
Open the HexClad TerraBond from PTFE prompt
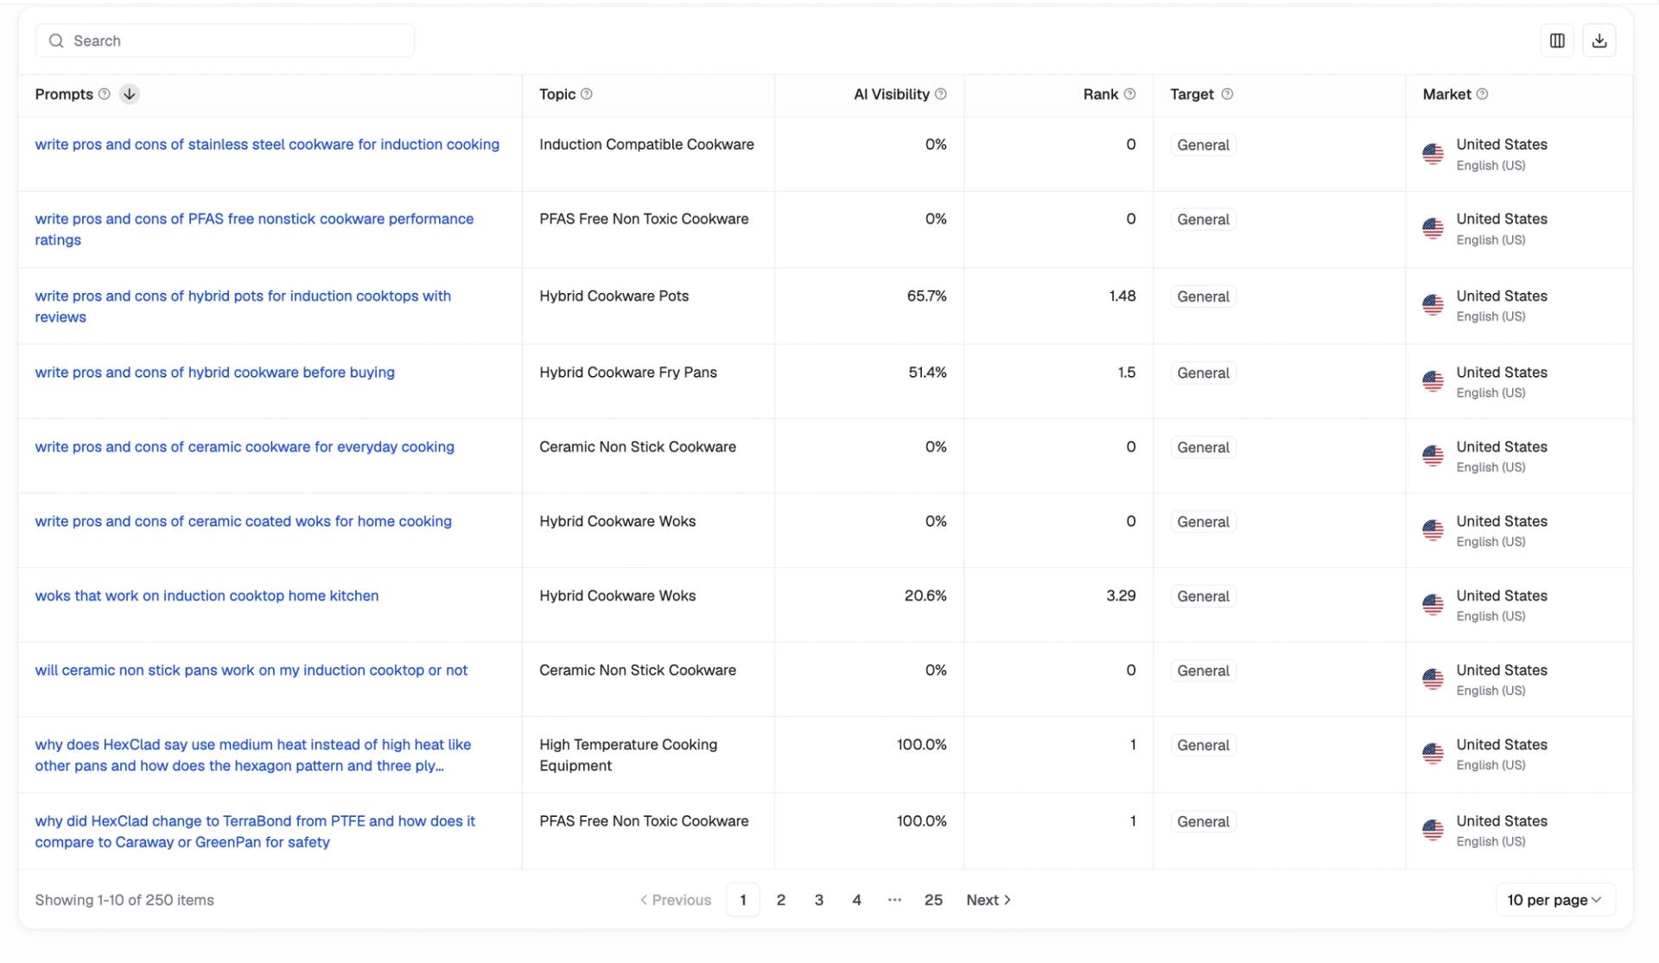(255, 832)
